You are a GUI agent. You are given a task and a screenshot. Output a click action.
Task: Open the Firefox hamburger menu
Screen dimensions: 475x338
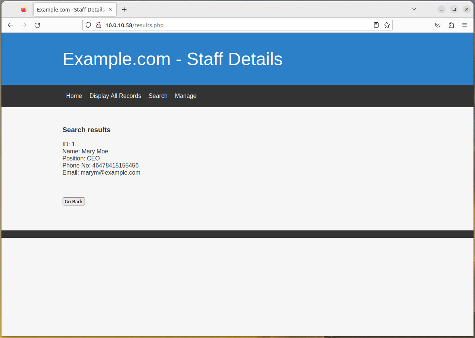465,25
